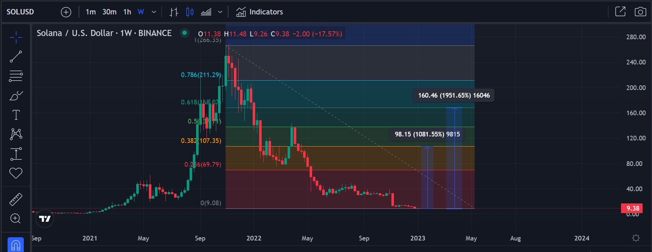This screenshot has height=252, width=652.
Task: Select the text annotation tool
Action: pyautogui.click(x=16, y=115)
